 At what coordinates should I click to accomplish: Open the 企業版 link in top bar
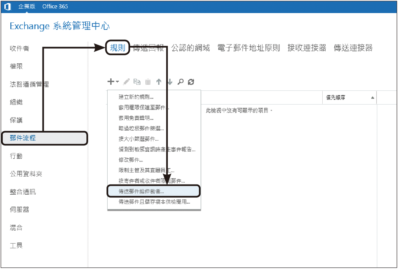(27, 7)
